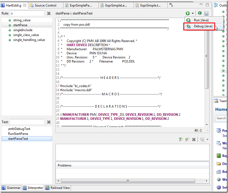
Task: Choose Debug (Java) from the menu
Action: (x=204, y=26)
